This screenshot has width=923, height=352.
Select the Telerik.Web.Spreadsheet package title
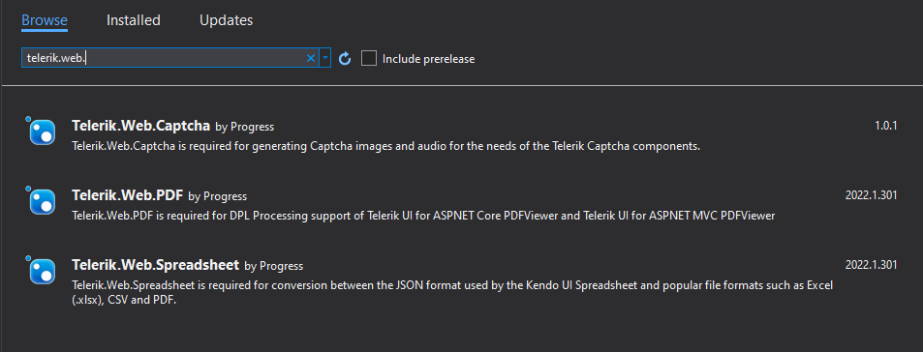tap(155, 264)
